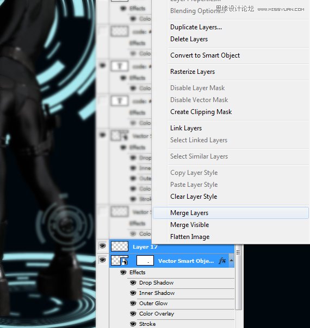This screenshot has height=328, width=310.
Task: Click the Outer Glow effect label
Action: (x=153, y=304)
